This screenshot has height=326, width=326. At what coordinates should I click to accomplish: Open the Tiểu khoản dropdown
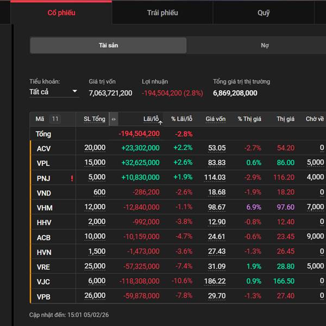point(53,92)
